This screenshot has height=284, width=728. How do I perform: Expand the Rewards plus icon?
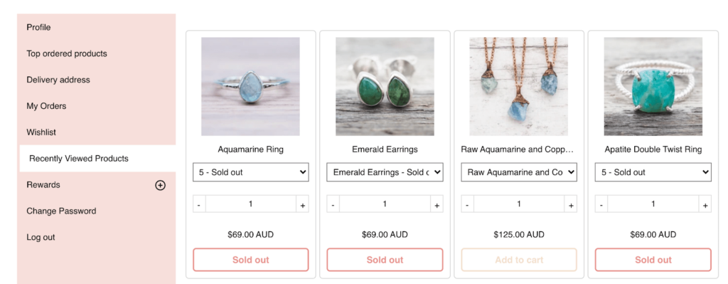(x=160, y=186)
